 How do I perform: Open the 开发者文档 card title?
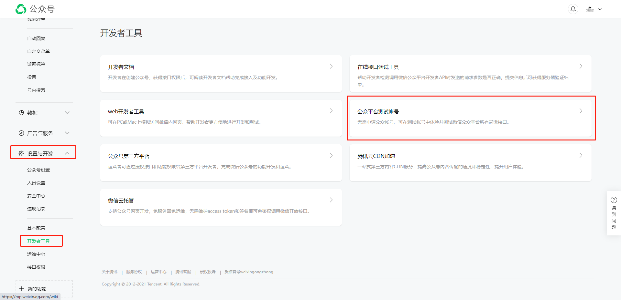click(121, 67)
